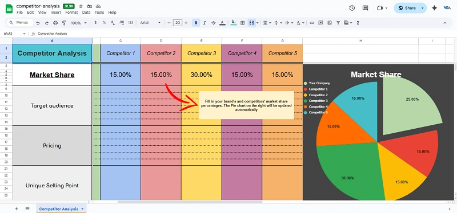Open the account profile avatar
Screen dimensions: 457x213
click(x=447, y=8)
